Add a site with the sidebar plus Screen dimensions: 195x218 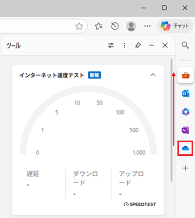[185, 168]
